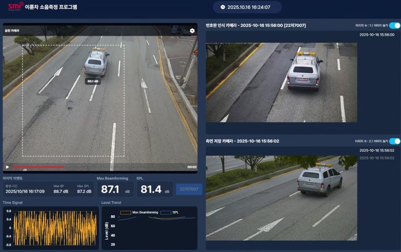Select the first 15:56:02 side camera timestamp
This screenshot has width=401, height=252.
tap(376, 150)
